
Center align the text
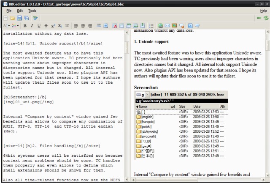click(82, 26)
